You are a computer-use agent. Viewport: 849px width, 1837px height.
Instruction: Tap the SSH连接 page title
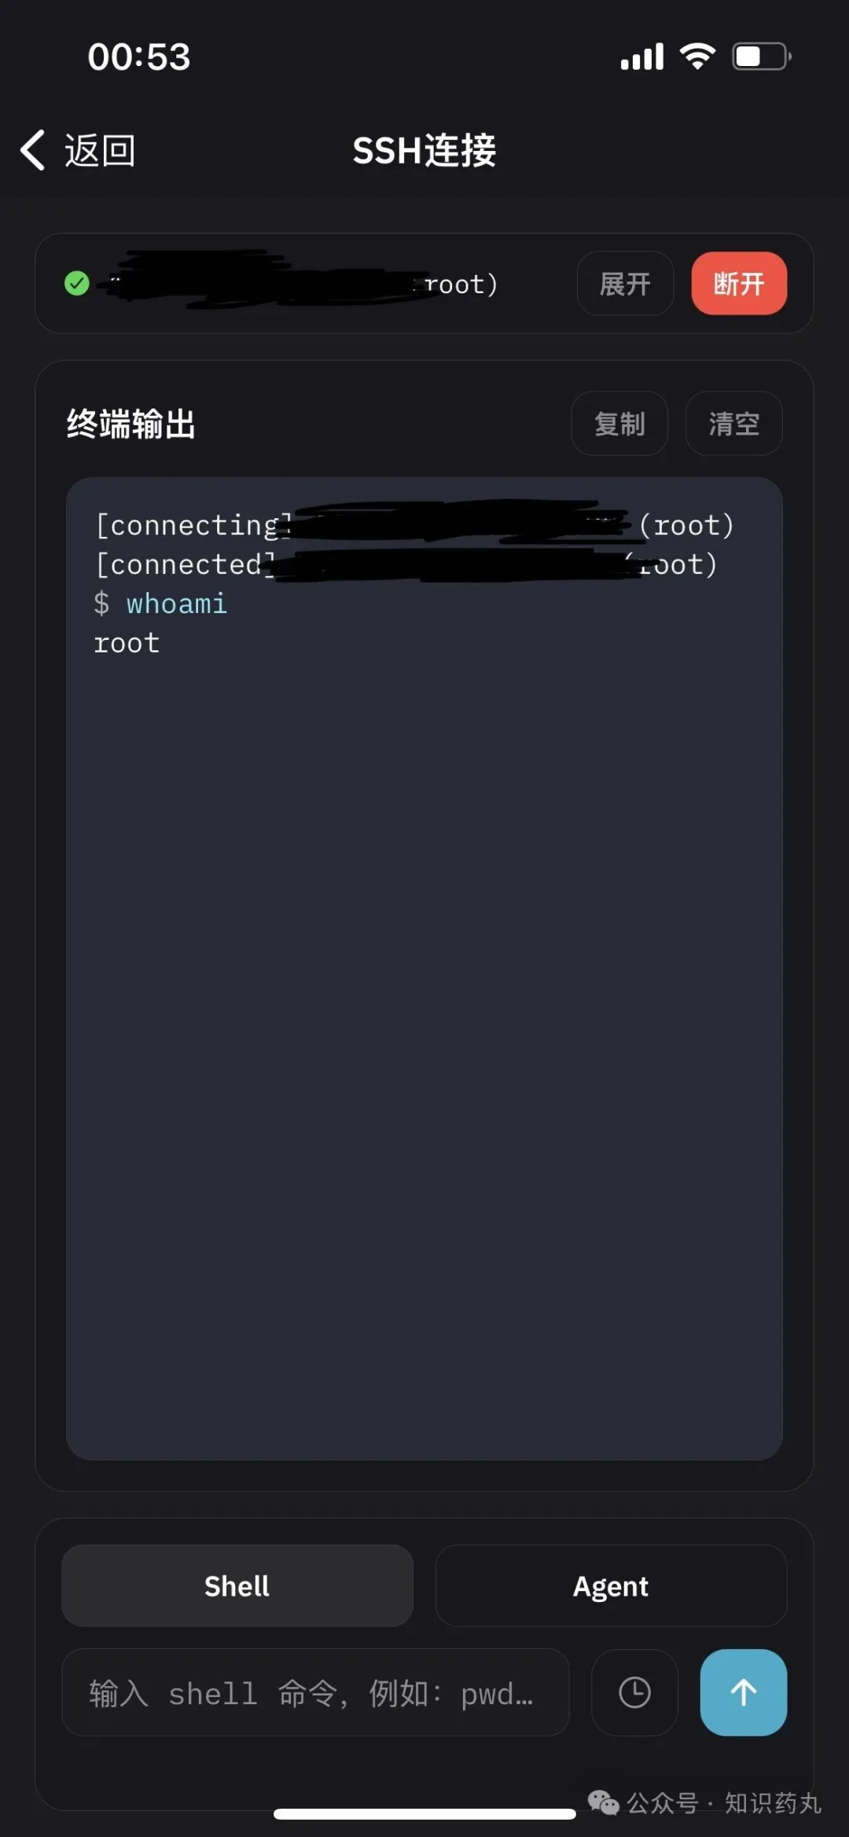click(424, 150)
